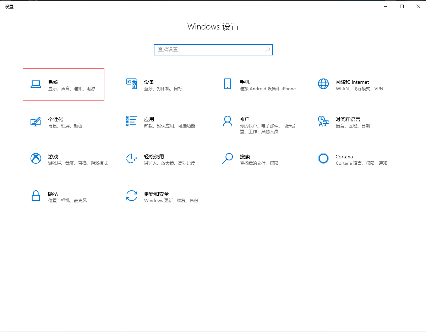Screen dimensions: 426x332
Task: Select the person icon for 帐户
Action: (228, 121)
